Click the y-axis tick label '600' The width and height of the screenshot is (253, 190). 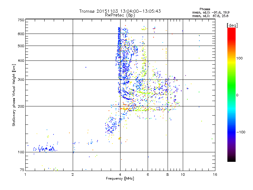tap(21, 34)
